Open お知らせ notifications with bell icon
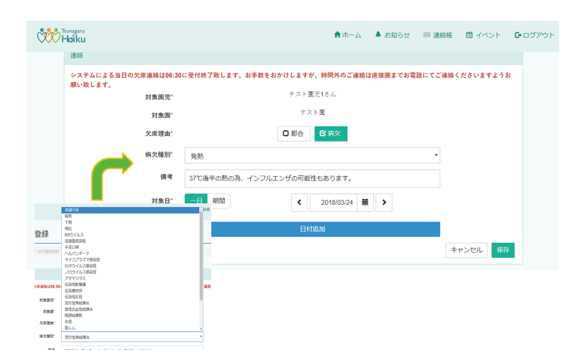575x355 pixels. [392, 35]
